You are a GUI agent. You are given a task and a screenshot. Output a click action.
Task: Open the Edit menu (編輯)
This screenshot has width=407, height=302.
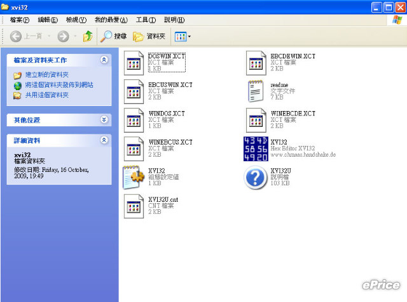tap(48, 20)
